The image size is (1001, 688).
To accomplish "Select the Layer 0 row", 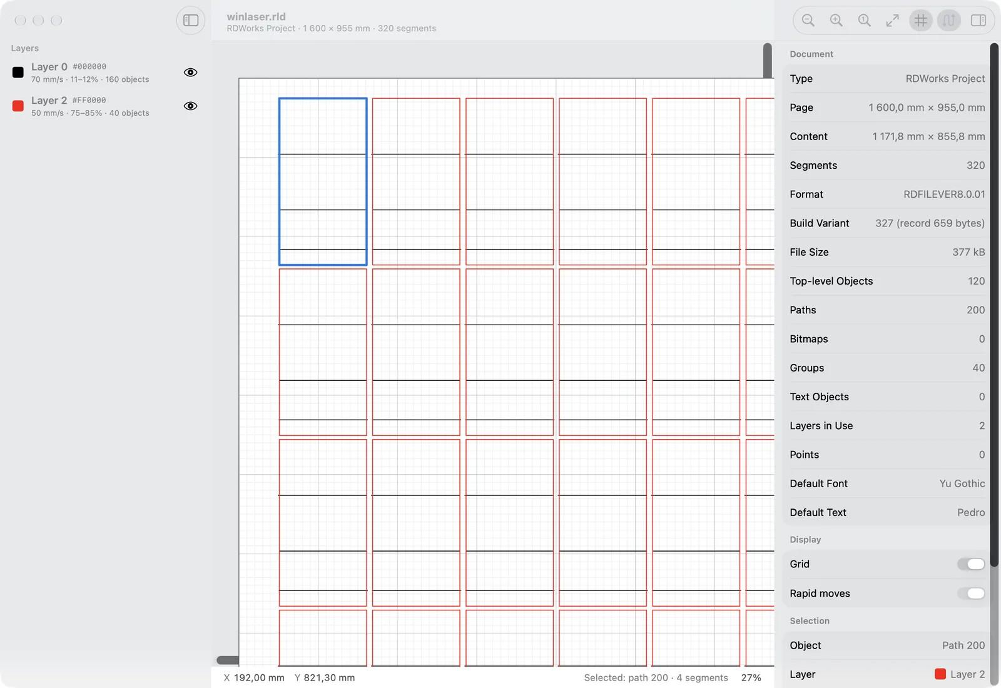I will click(105, 73).
